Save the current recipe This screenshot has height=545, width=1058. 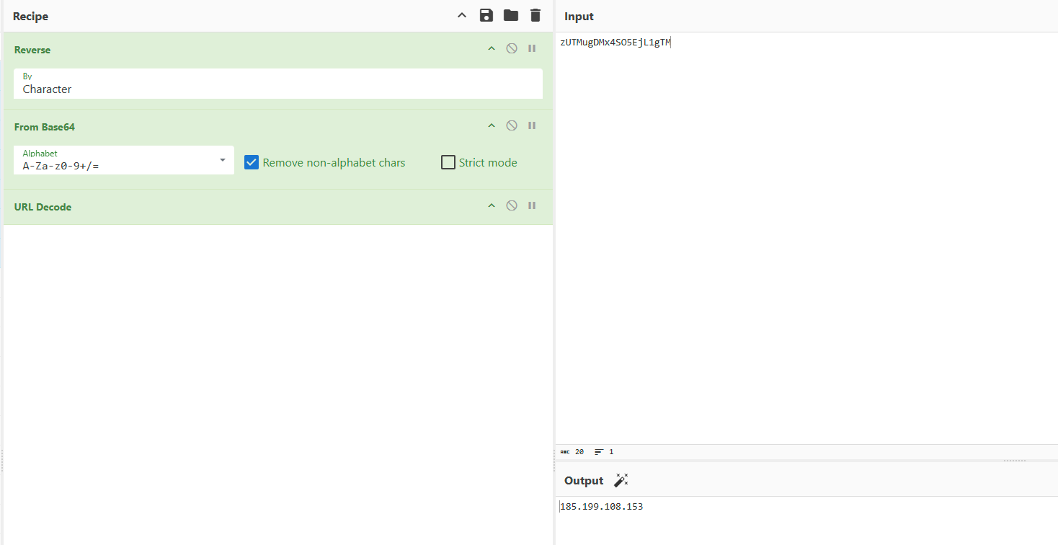[486, 15]
